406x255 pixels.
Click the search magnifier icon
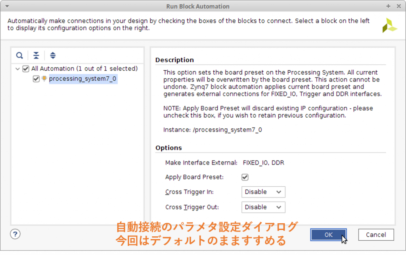[19, 55]
